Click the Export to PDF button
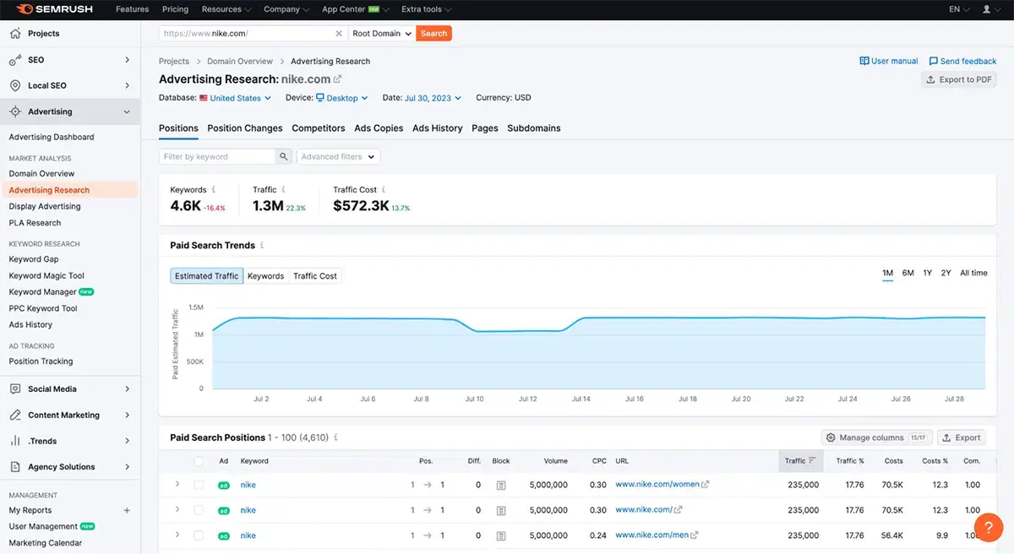 pos(958,79)
